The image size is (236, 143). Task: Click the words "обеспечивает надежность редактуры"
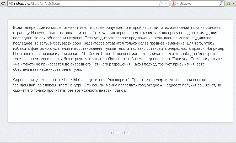[x=47, y=69]
